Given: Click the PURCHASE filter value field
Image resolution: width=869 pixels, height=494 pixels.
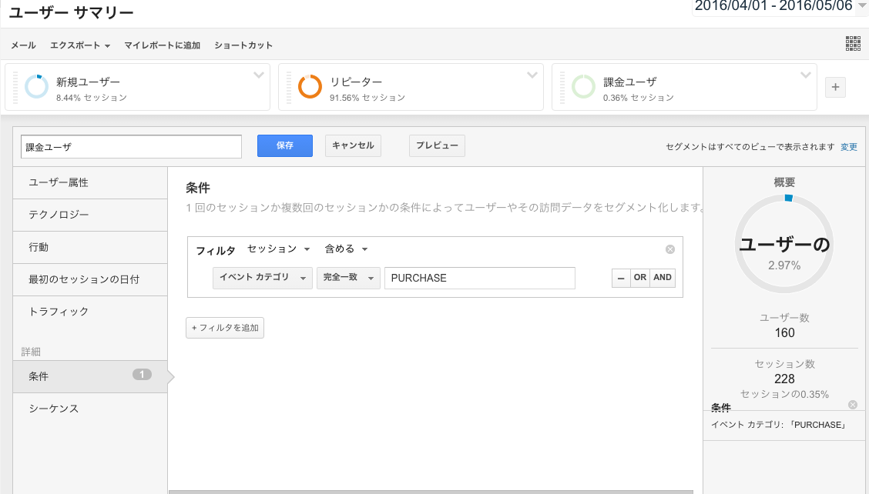Looking at the screenshot, I should [479, 278].
